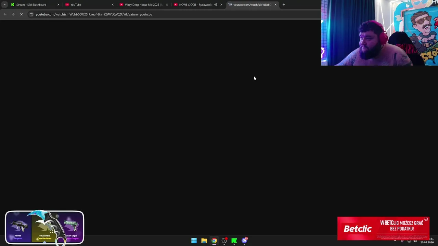Open File Explorer from the taskbar
438x246 pixels.
204,241
